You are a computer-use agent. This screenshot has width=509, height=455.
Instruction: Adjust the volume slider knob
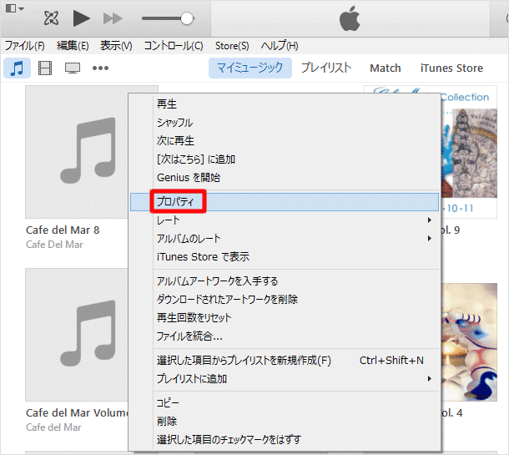[x=187, y=18]
